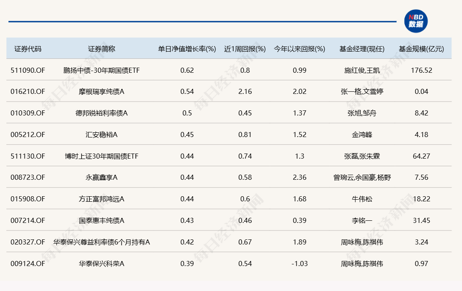Select the 证券简称 column header
The height and width of the screenshot is (291, 462).
pyautogui.click(x=101, y=49)
